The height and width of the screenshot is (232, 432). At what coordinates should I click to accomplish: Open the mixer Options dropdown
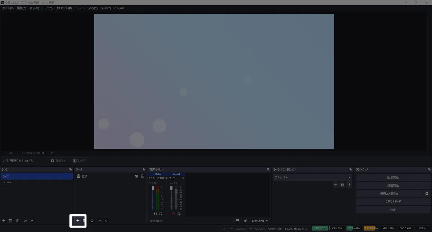(x=260, y=221)
